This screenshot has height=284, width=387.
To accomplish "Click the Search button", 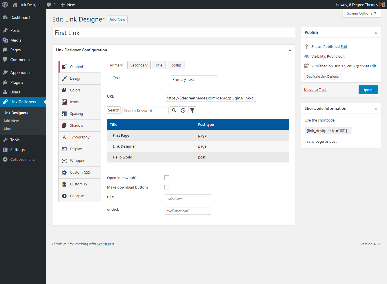I will (x=114, y=110).
